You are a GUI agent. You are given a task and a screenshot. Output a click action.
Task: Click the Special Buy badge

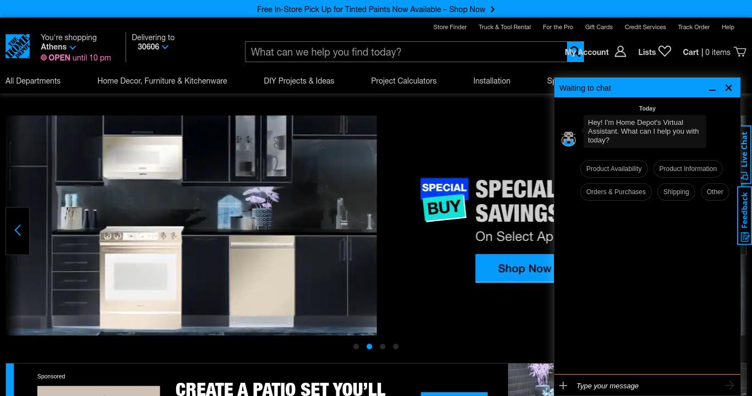444,200
